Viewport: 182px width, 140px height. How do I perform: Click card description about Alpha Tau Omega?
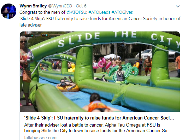tap(98, 128)
